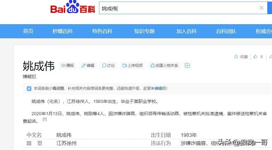Click the 编辑 pencil edit button

(88, 66)
